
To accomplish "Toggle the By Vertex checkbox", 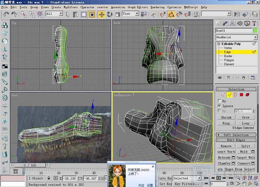I will point(219,101).
